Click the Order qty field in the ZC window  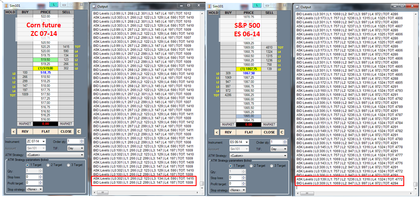[75, 141]
